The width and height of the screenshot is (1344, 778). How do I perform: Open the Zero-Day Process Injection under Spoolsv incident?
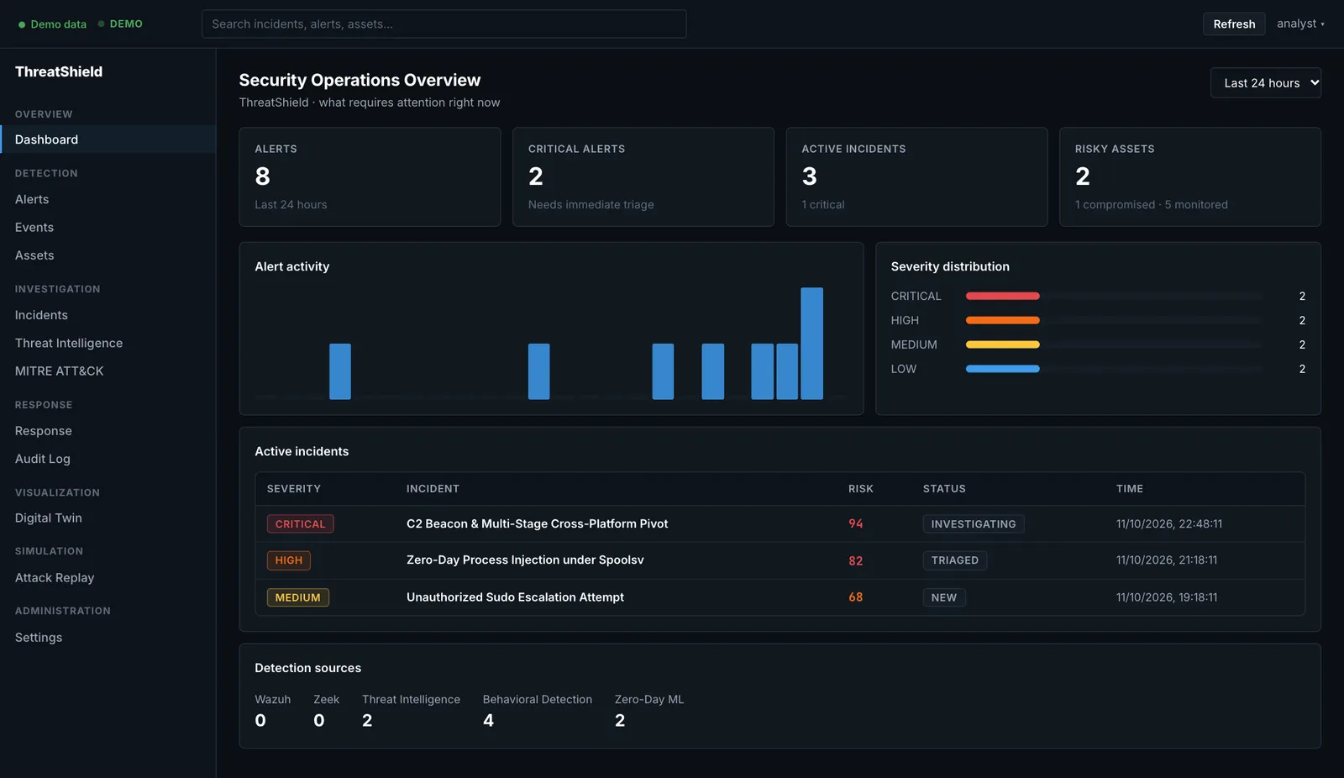tap(525, 560)
